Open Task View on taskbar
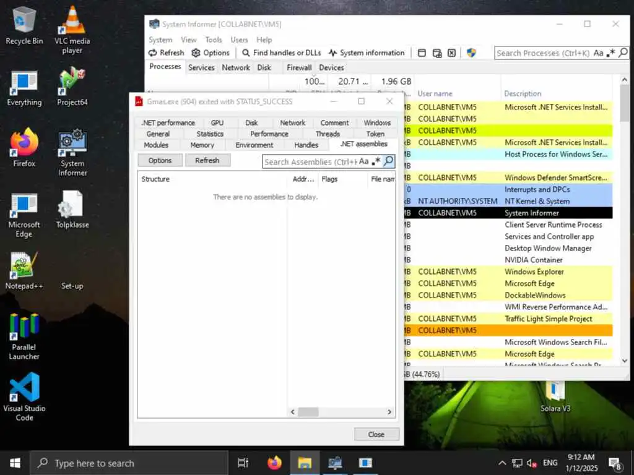The height and width of the screenshot is (475, 634). 243,463
